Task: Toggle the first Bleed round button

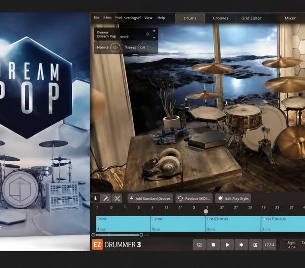Action: coord(115,47)
